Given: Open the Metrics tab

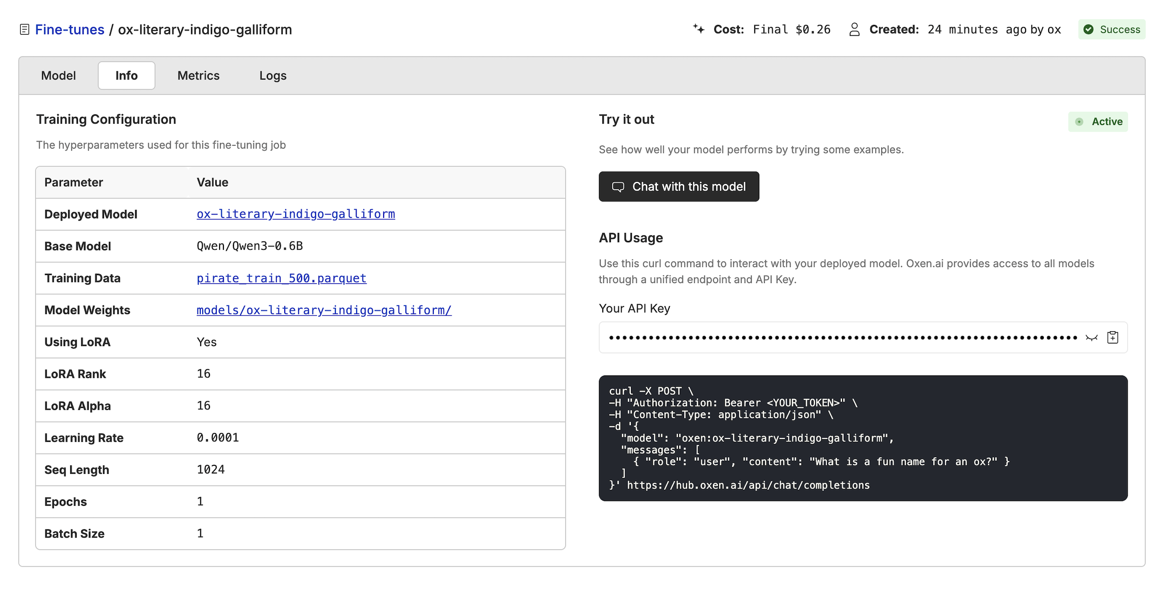Looking at the screenshot, I should point(198,76).
